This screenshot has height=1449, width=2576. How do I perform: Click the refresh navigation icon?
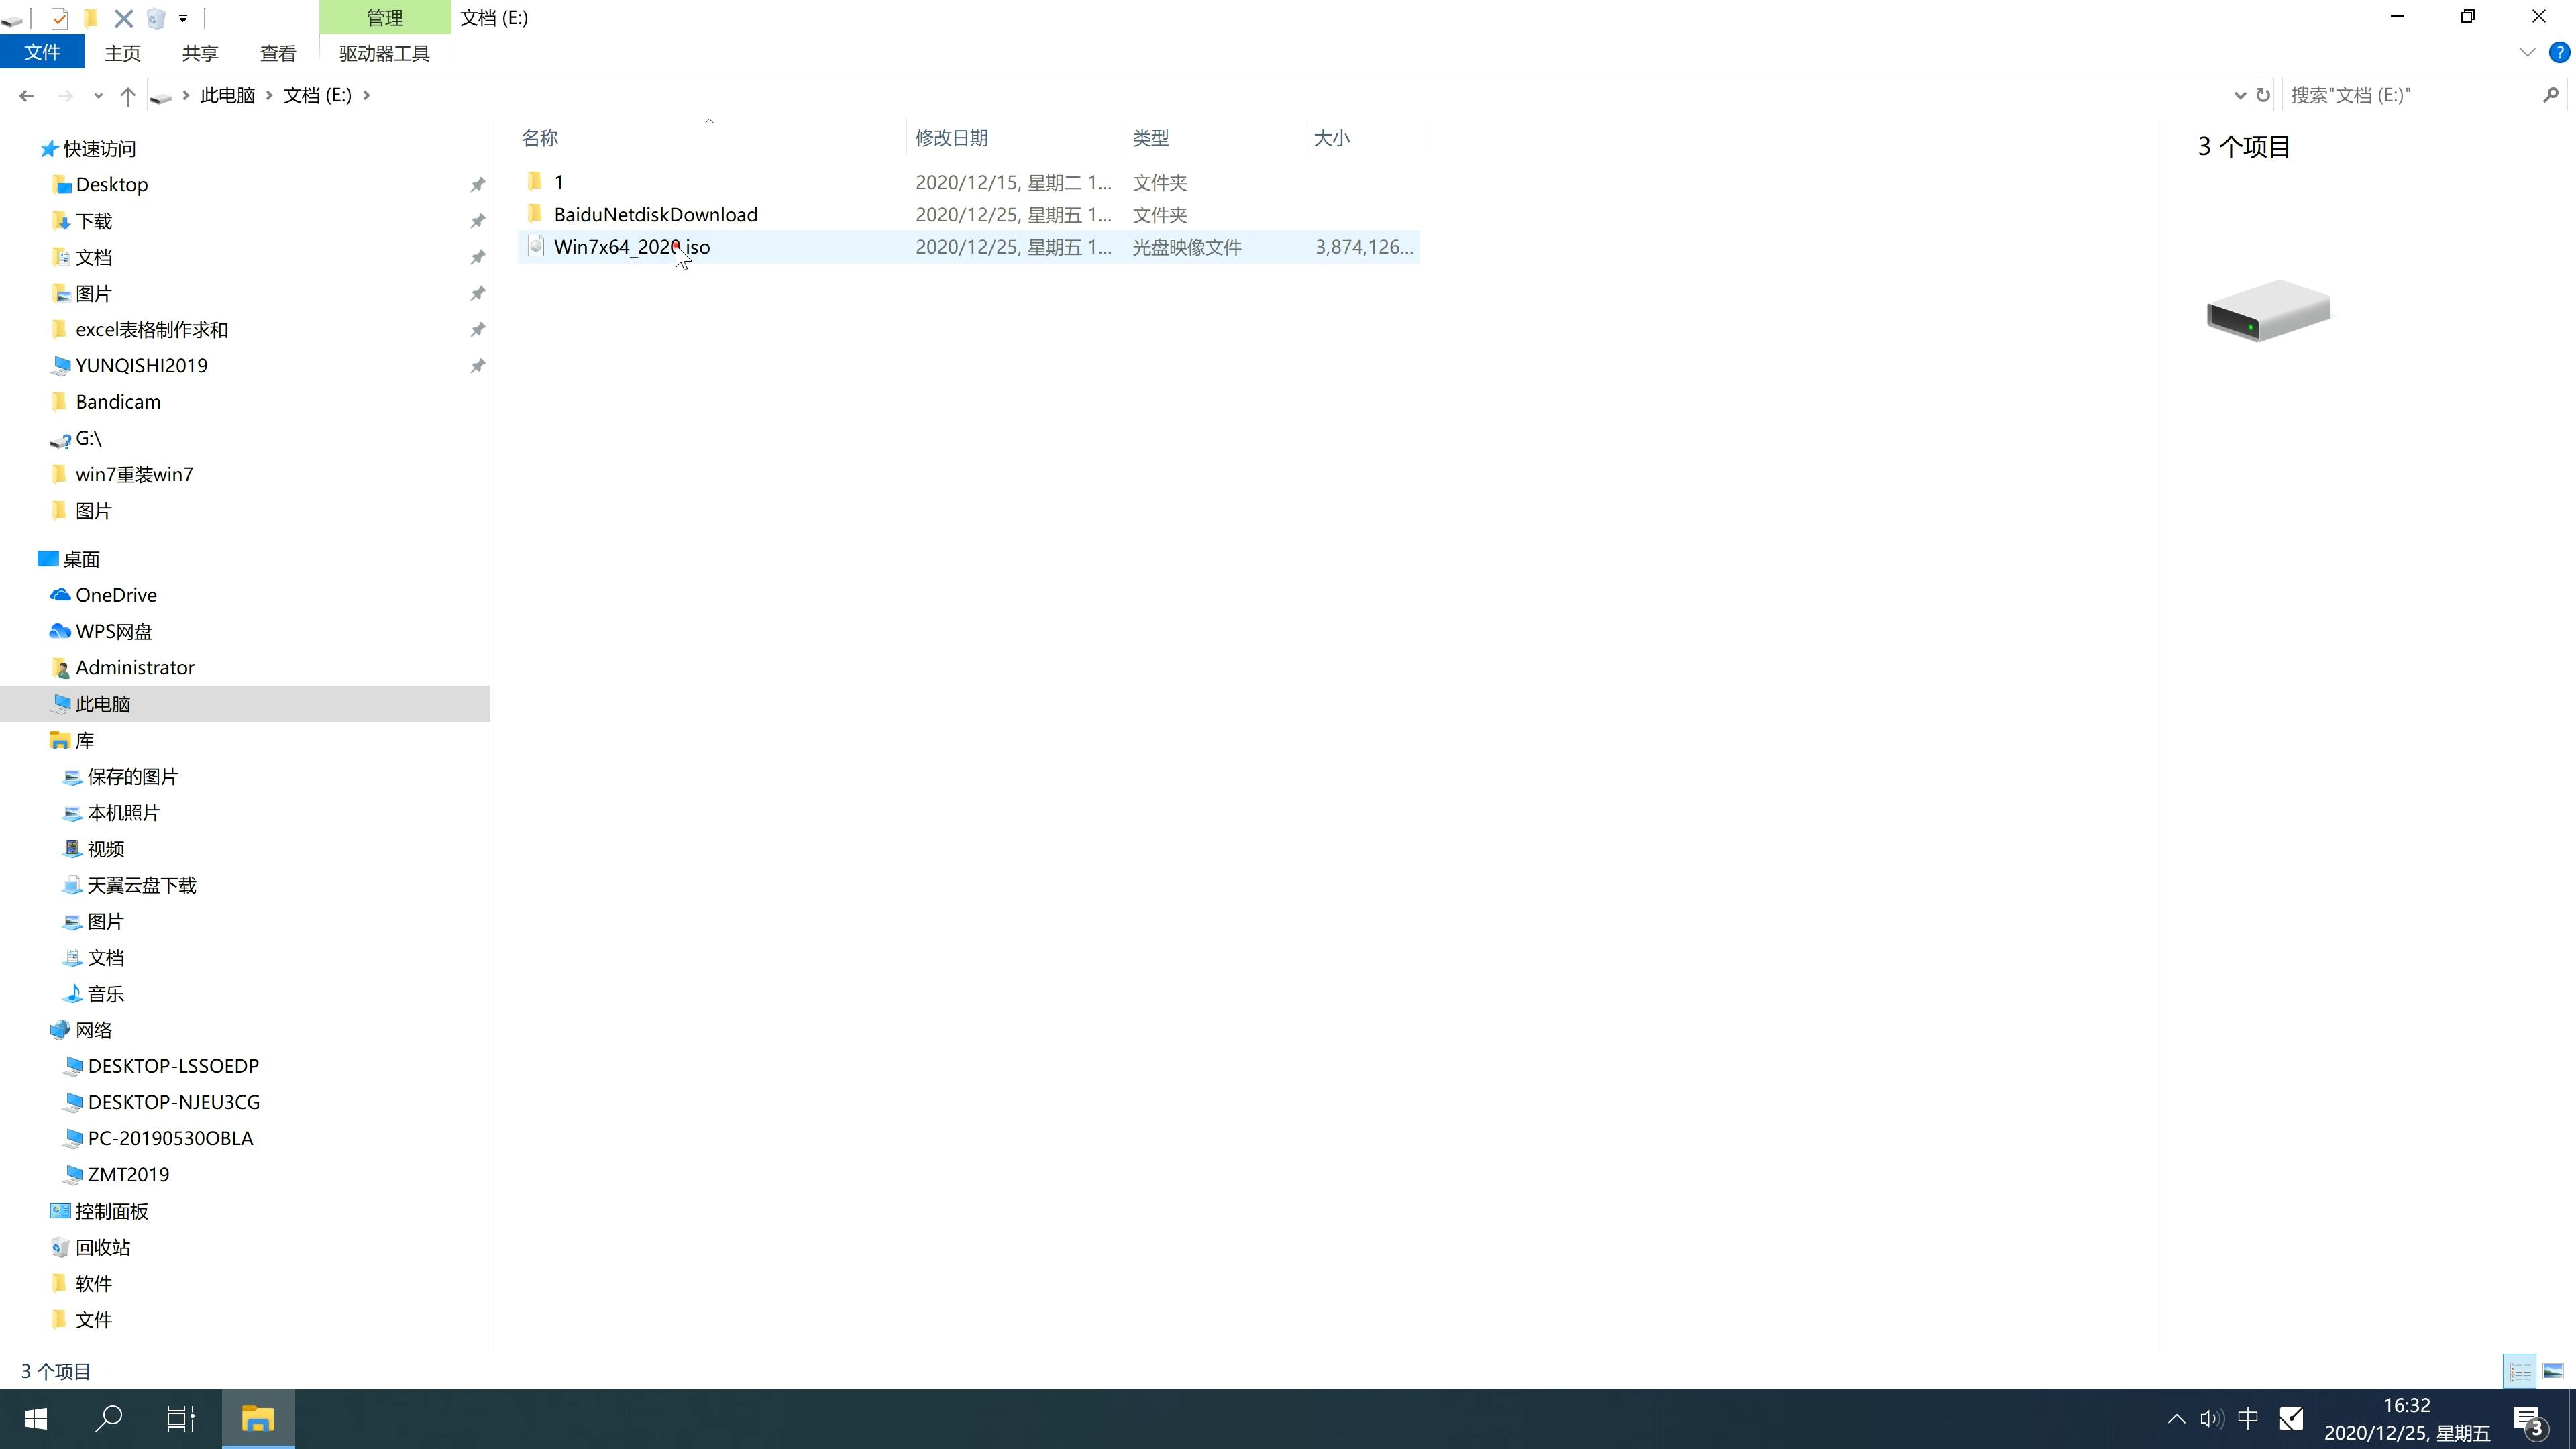click(2265, 94)
